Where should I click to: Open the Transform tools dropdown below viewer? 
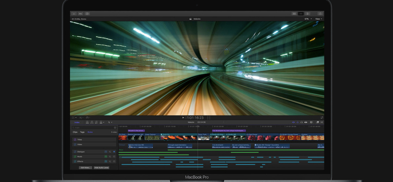(x=74, y=118)
